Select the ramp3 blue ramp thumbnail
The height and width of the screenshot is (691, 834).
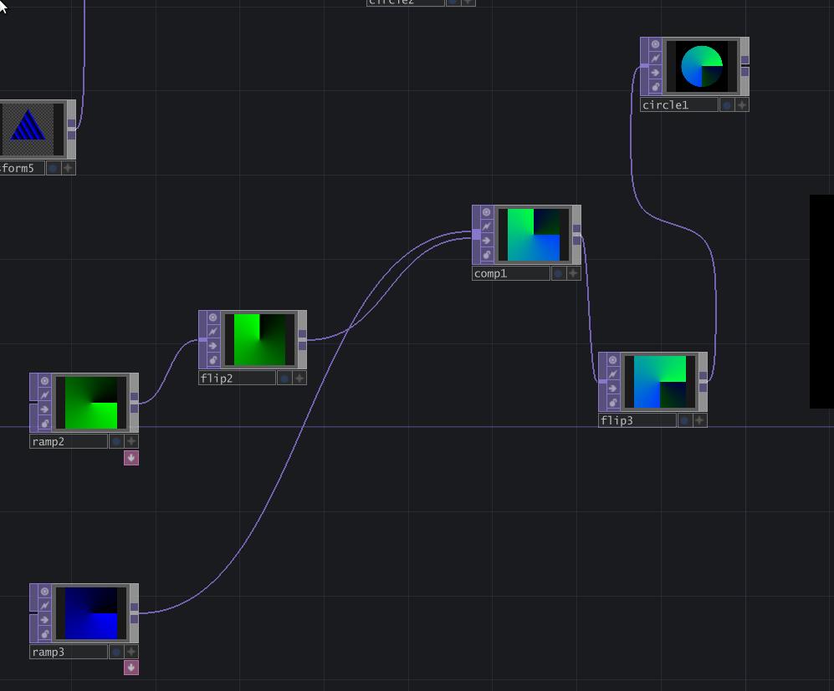pyautogui.click(x=91, y=613)
